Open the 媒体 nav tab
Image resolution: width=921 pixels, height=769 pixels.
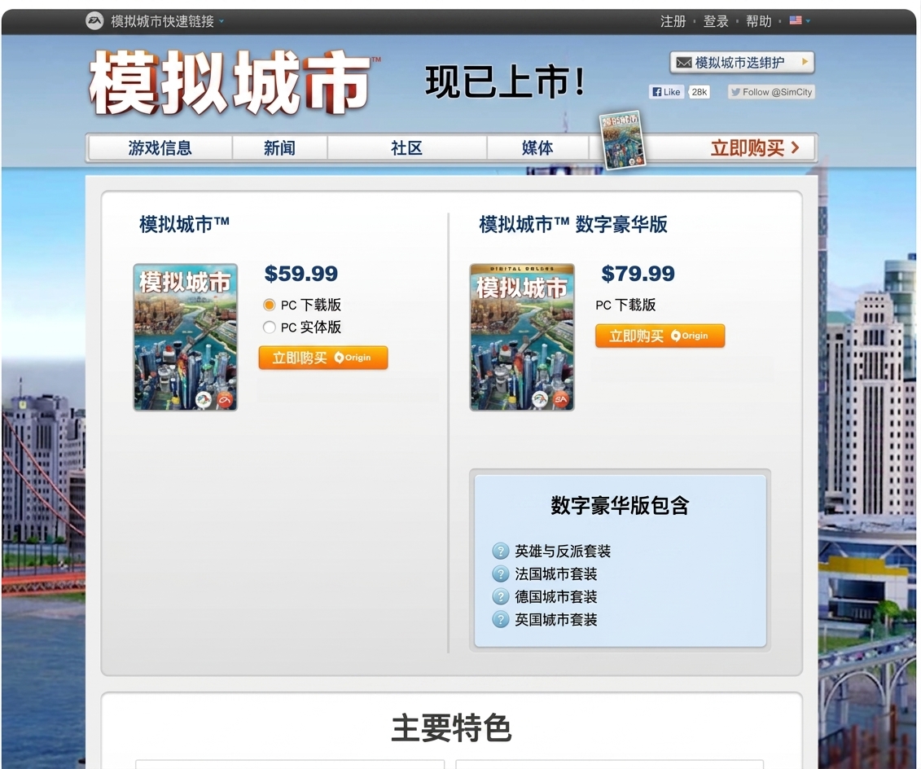(537, 148)
